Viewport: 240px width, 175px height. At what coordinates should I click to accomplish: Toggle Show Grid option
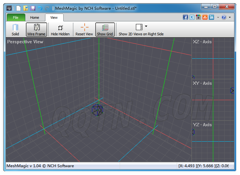[x=105, y=29]
